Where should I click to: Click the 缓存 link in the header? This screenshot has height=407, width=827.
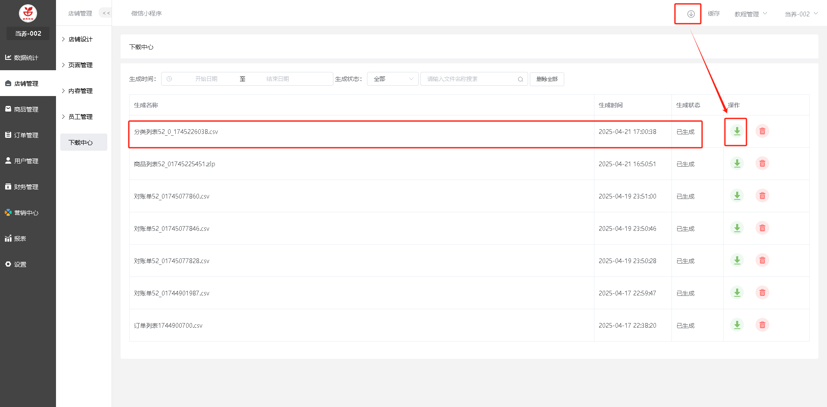click(x=714, y=14)
